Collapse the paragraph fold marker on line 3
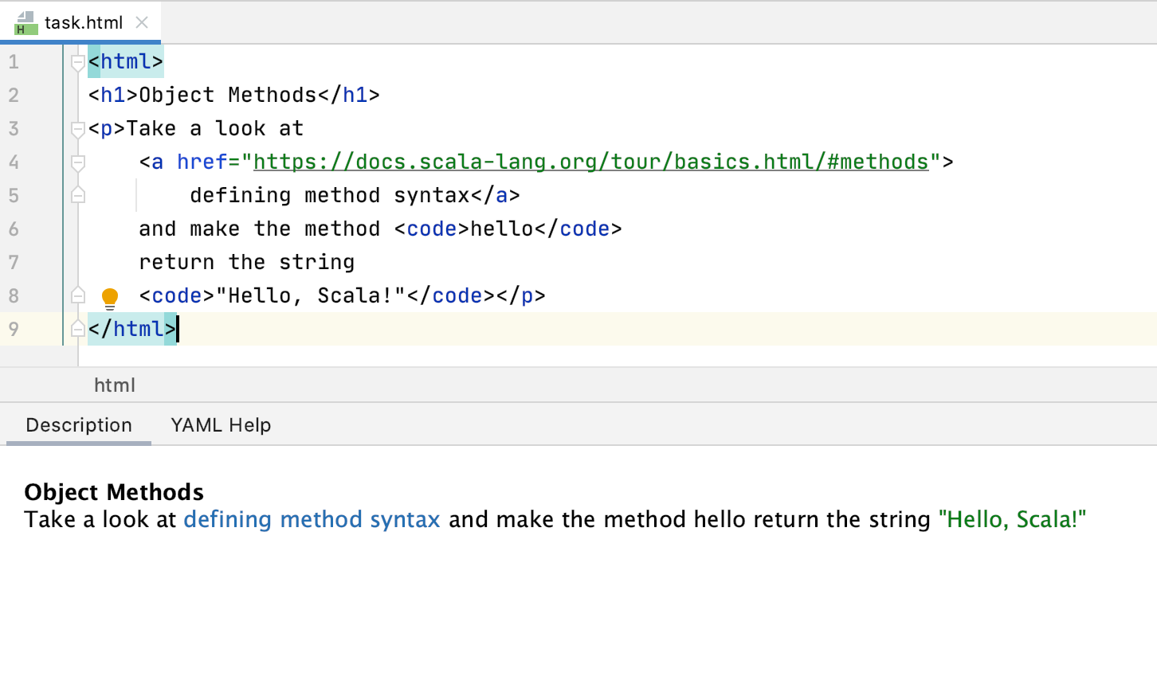 click(78, 129)
